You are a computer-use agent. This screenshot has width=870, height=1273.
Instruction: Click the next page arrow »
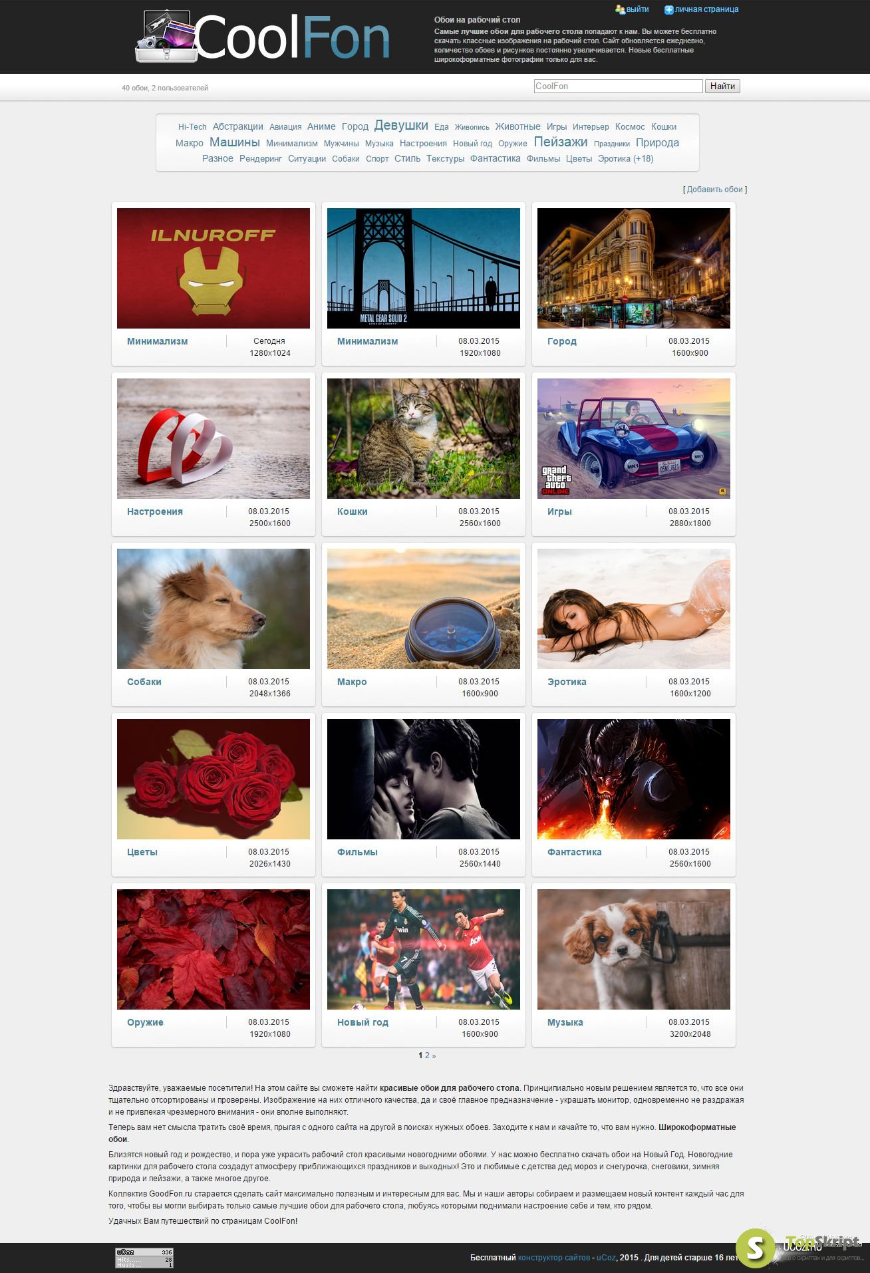click(434, 1056)
